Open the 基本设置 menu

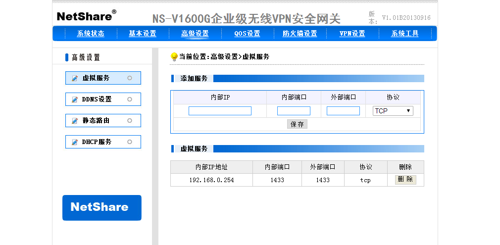[143, 34]
